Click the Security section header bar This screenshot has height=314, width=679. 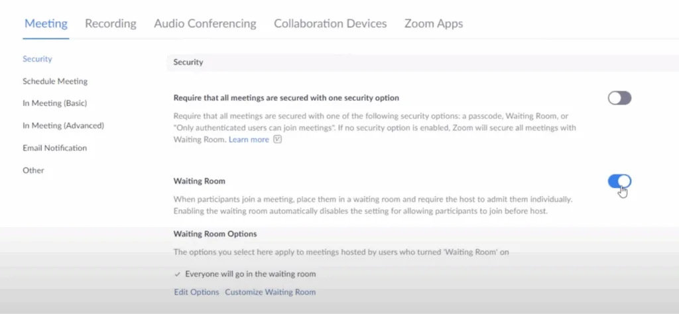398,62
